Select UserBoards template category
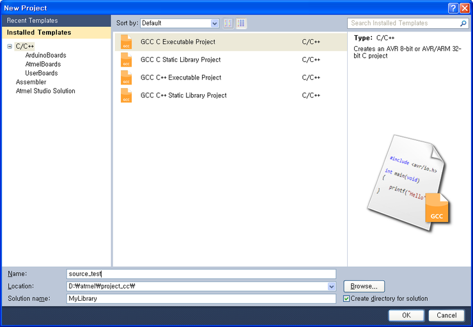473x327 pixels. pyautogui.click(x=42, y=73)
